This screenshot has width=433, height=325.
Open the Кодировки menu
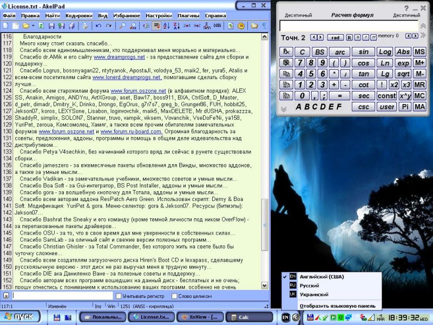[x=78, y=16]
